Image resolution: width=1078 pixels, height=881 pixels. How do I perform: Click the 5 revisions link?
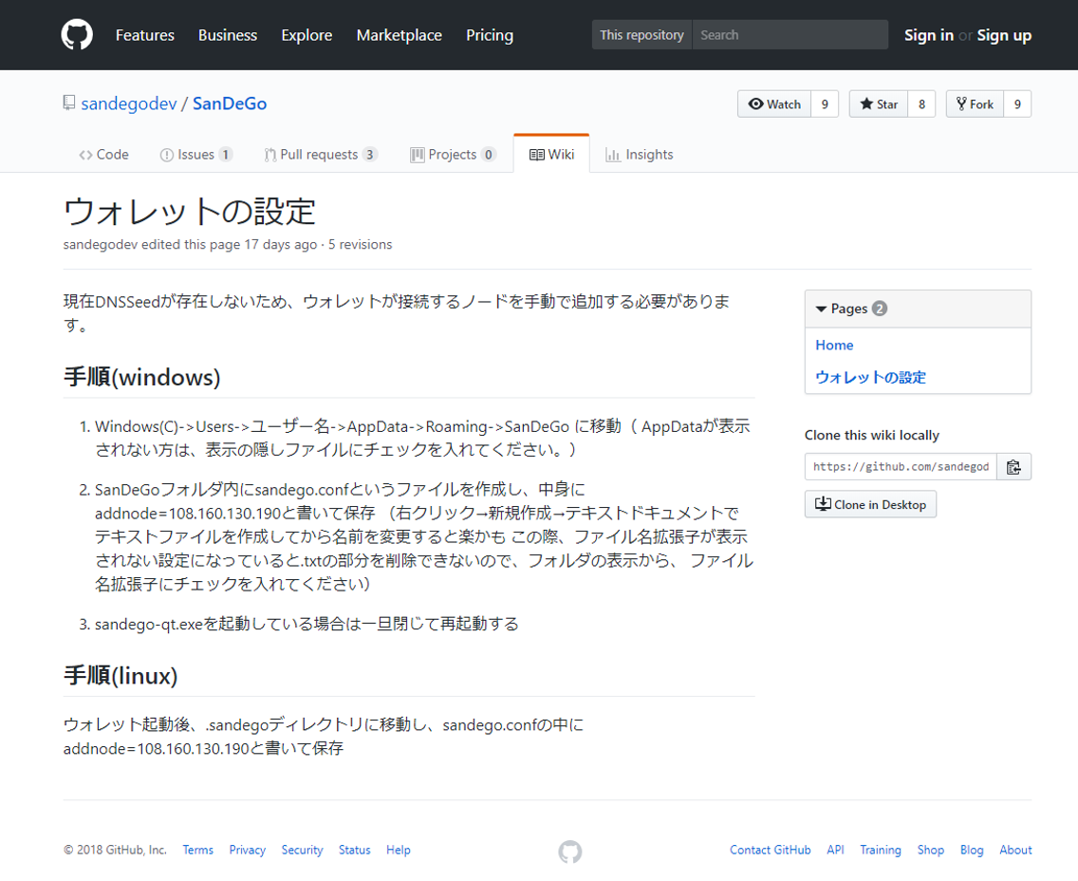(360, 245)
